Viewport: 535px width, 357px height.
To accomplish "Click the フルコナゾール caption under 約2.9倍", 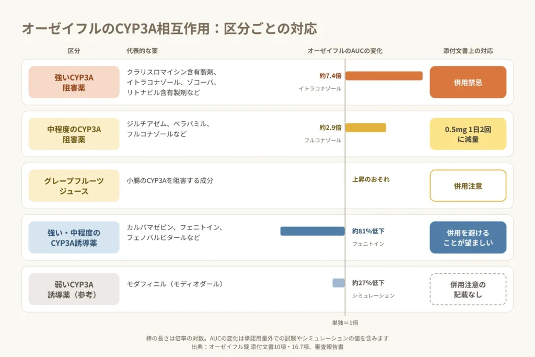I will 323,140.
